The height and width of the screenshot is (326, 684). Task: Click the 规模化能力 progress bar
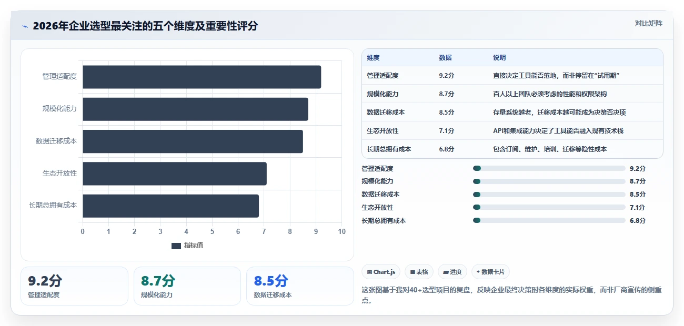point(549,181)
